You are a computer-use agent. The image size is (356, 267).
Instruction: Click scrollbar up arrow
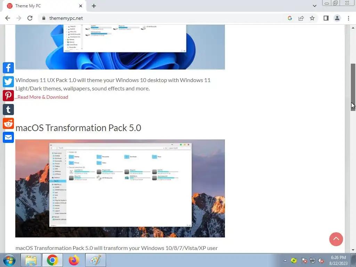[353, 28]
